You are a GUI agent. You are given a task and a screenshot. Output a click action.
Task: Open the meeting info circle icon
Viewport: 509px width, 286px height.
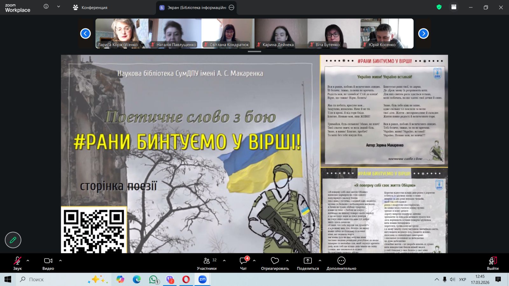click(x=46, y=6)
